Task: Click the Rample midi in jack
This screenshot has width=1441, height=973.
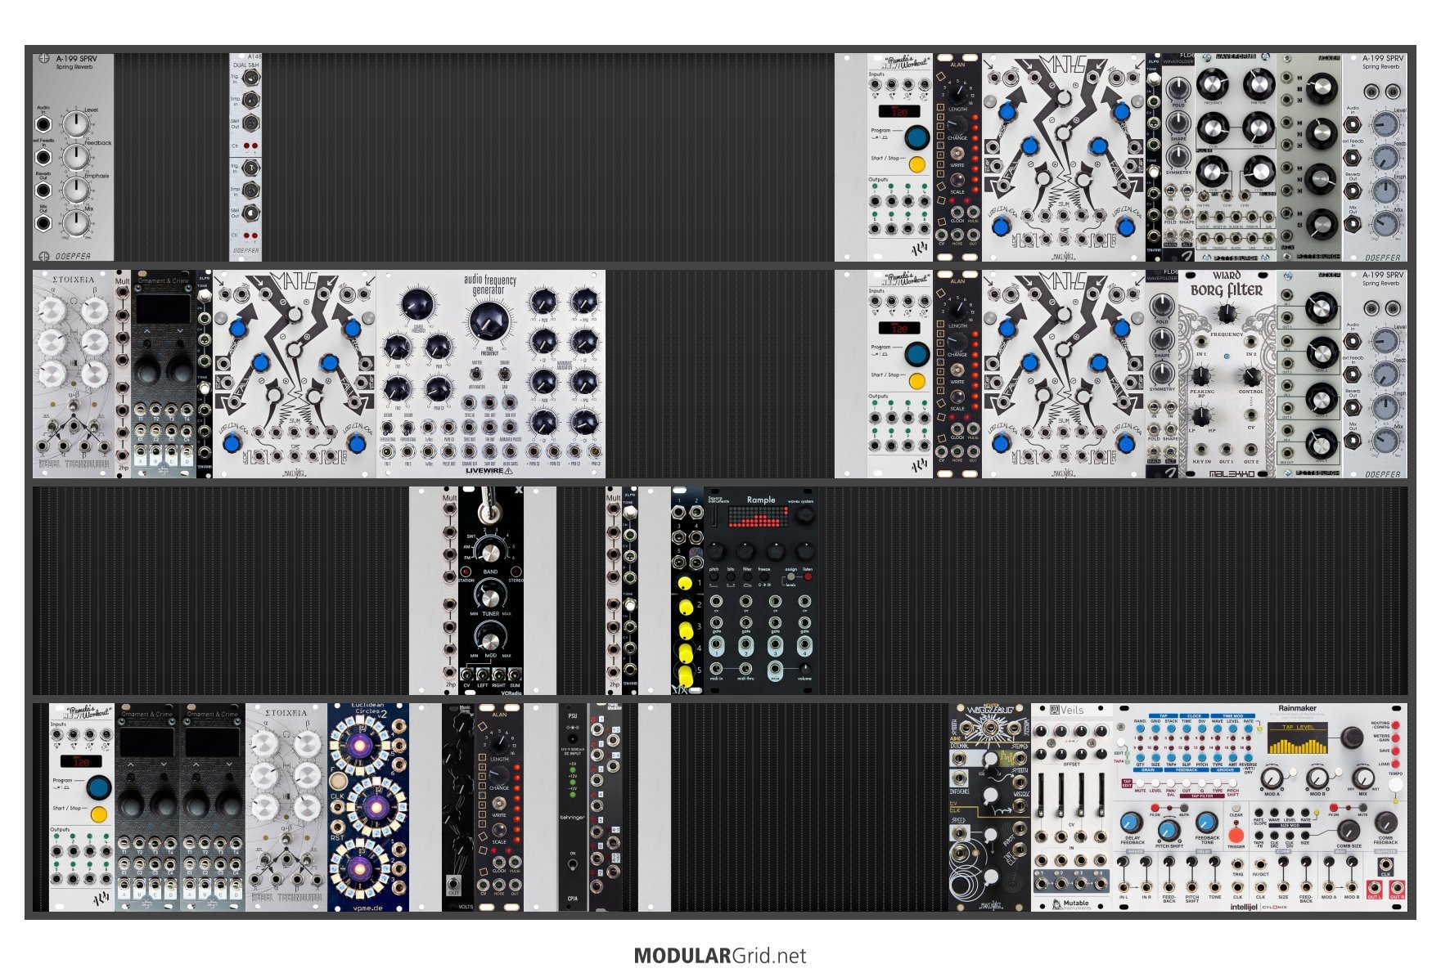Action: (x=716, y=669)
